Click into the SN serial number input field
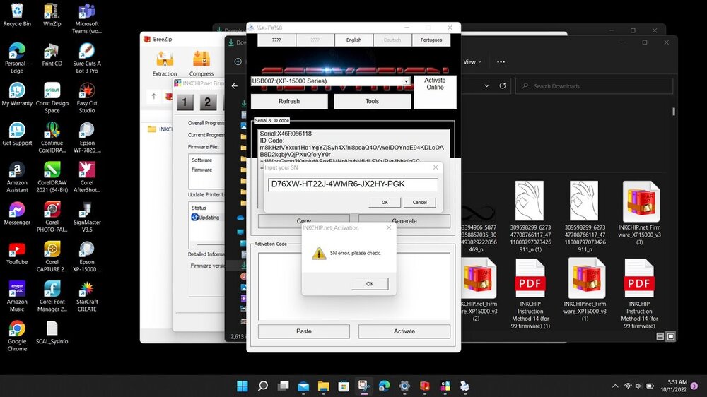707x397 pixels. click(353, 184)
